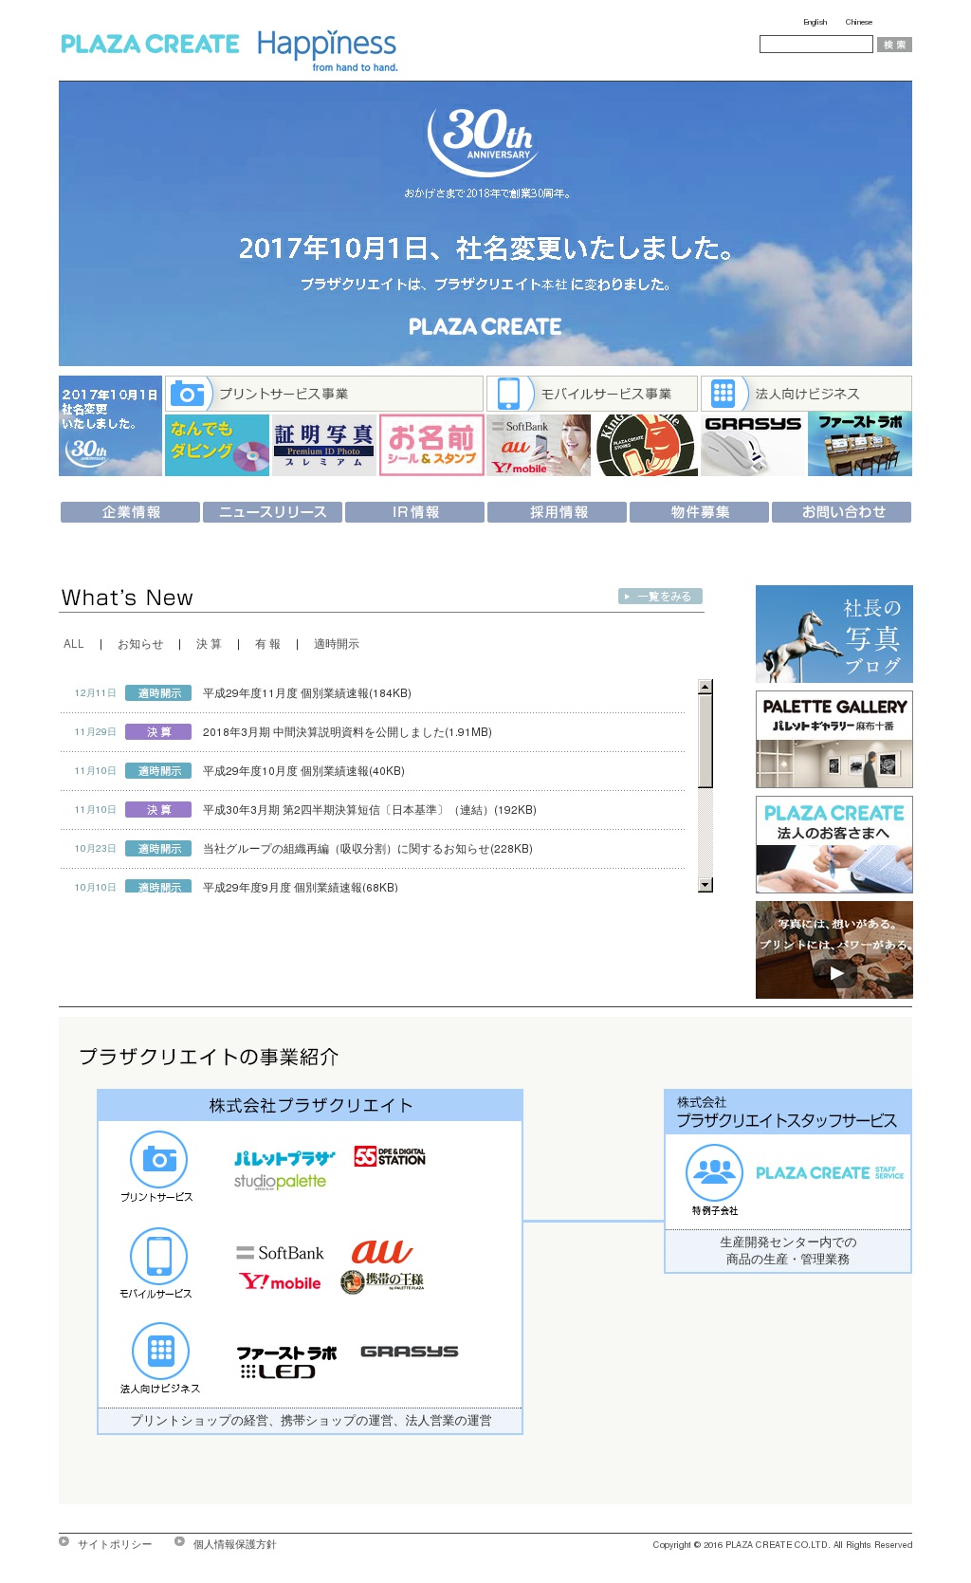Select the 決算 news filter
This screenshot has width=971, height=1583.
209,644
